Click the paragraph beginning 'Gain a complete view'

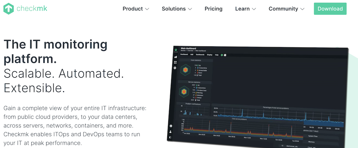point(75,126)
